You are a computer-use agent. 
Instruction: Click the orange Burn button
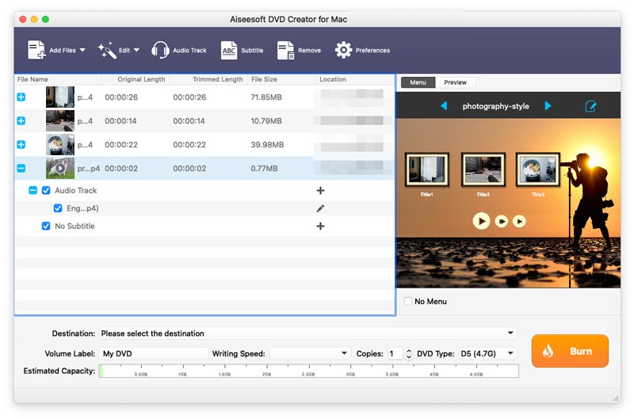click(570, 351)
